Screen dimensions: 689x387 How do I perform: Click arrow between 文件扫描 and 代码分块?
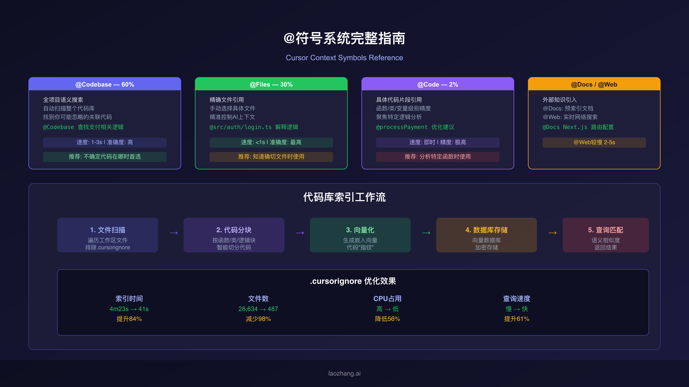pyautogui.click(x=174, y=233)
